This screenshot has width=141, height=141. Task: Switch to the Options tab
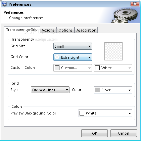[x=65, y=30]
